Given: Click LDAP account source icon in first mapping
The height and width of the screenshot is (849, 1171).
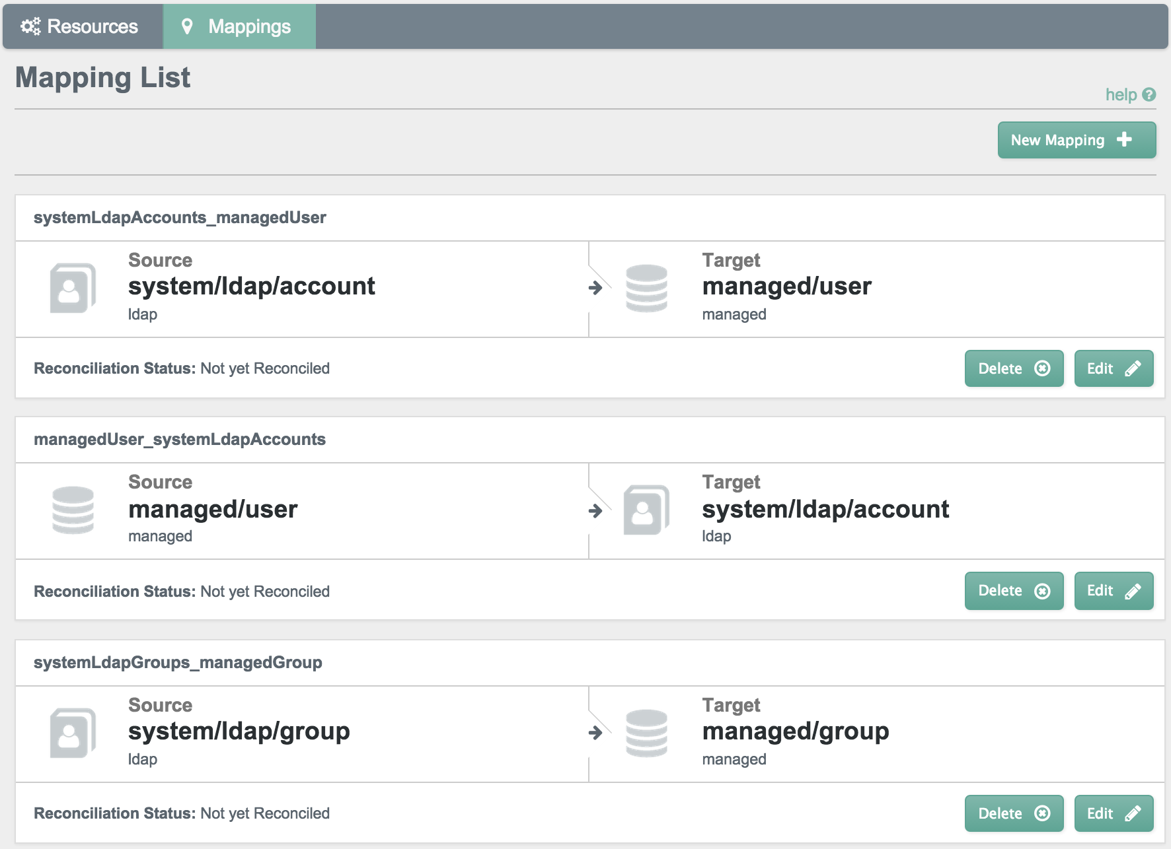Looking at the screenshot, I should click(73, 289).
